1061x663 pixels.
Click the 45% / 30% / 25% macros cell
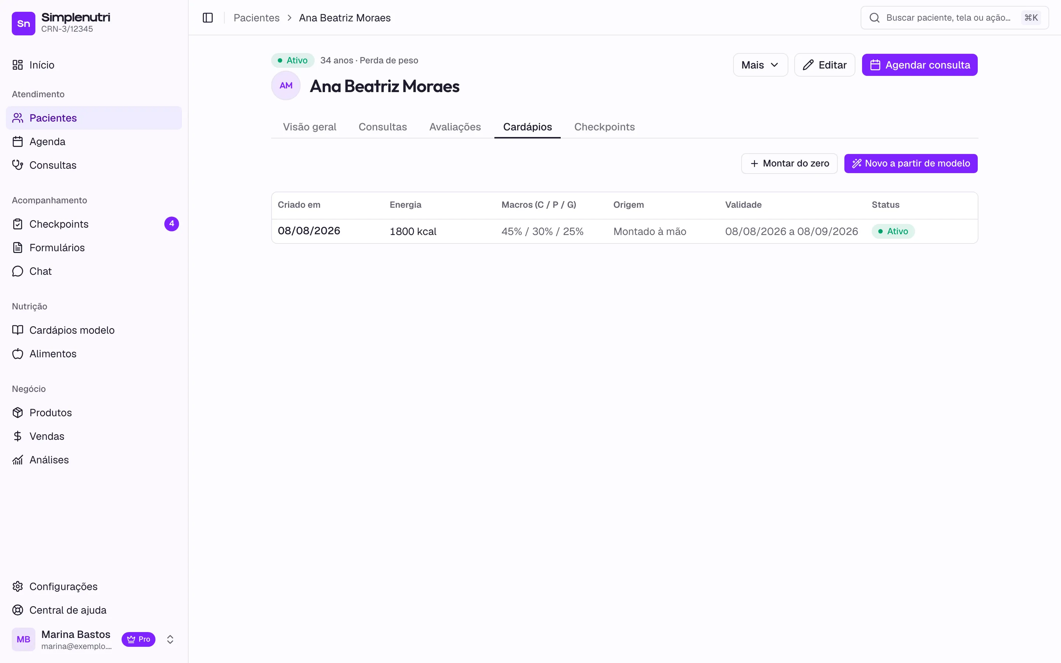coord(542,231)
